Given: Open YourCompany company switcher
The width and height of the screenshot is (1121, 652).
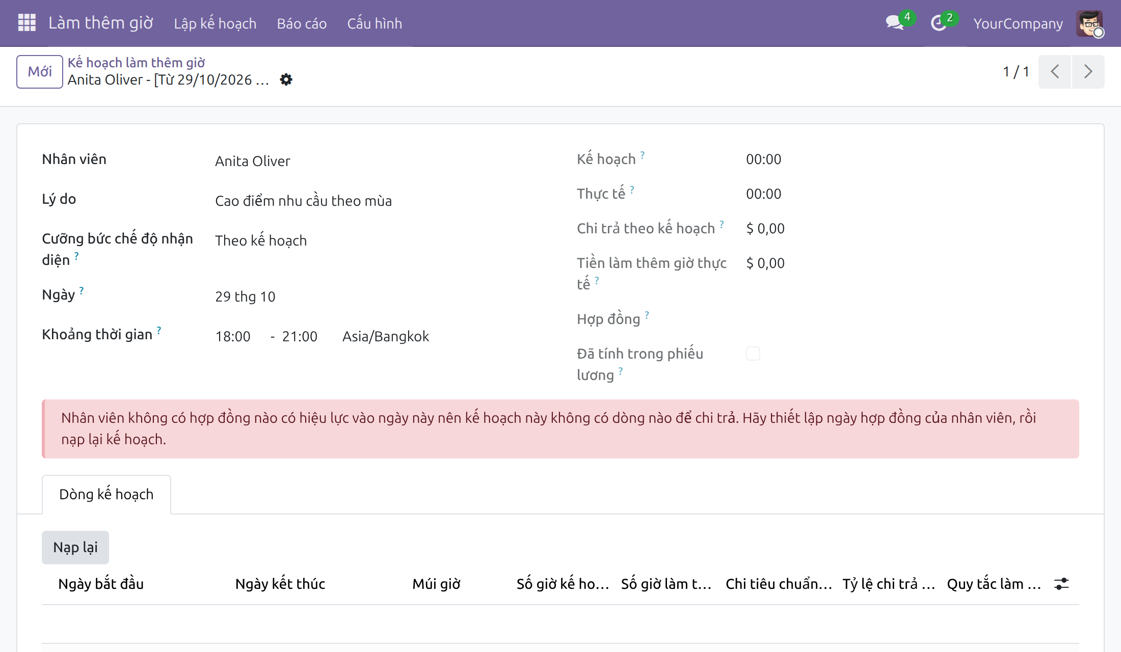Looking at the screenshot, I should pyautogui.click(x=1018, y=23).
